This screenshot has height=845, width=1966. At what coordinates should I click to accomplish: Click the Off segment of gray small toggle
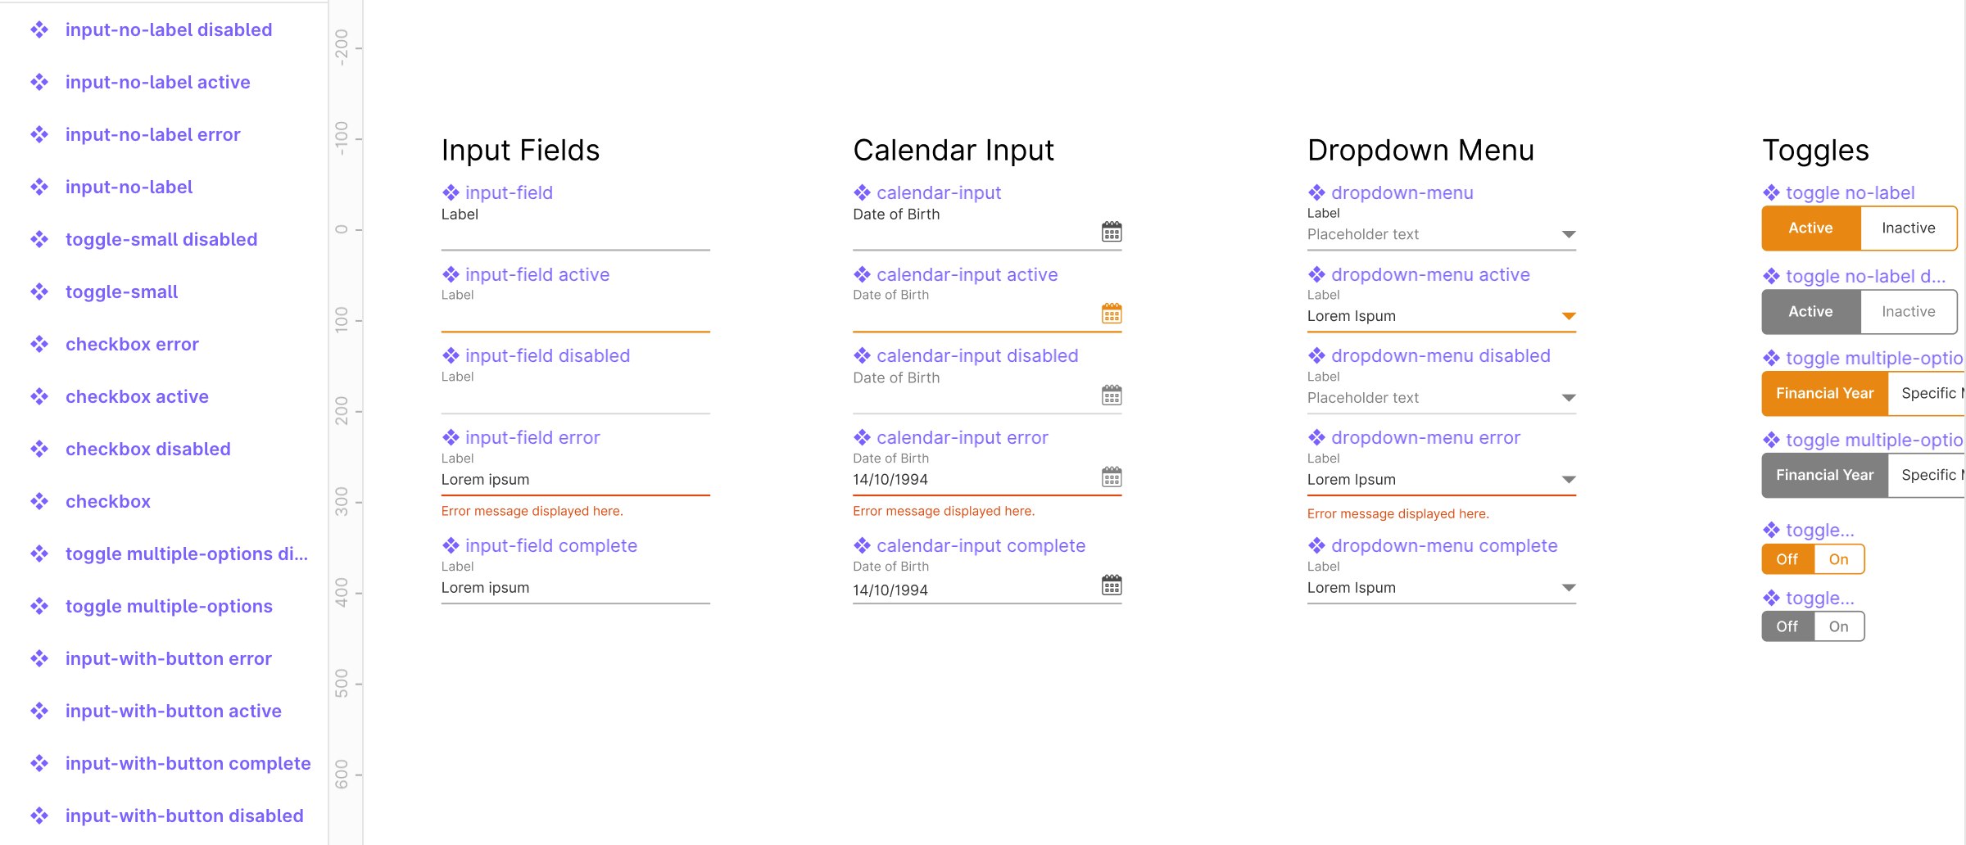pos(1787,627)
